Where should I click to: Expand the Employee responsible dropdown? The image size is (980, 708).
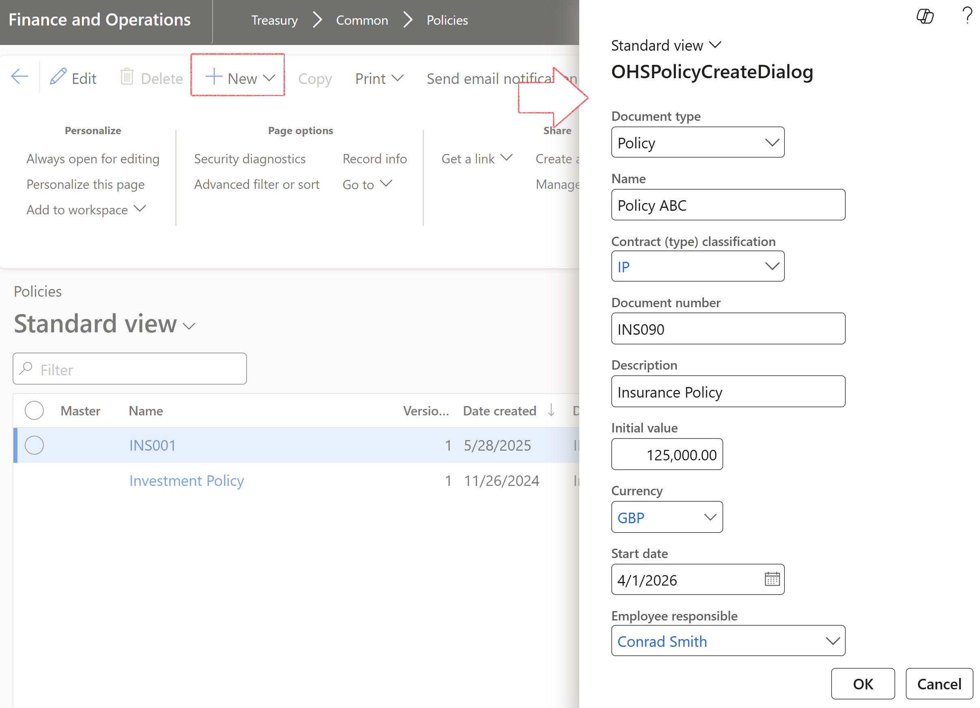[832, 641]
